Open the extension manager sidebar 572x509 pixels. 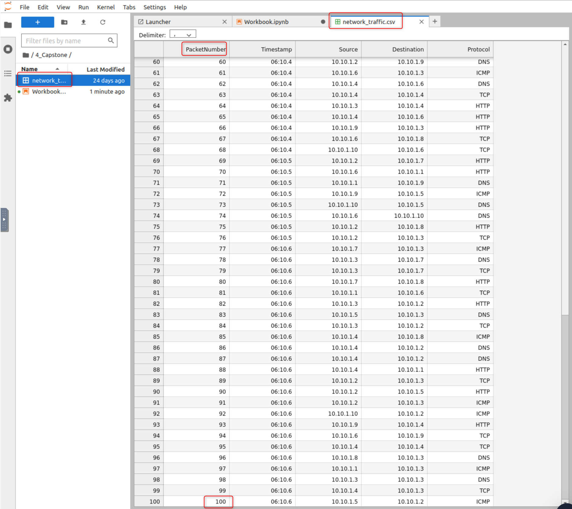(x=8, y=97)
